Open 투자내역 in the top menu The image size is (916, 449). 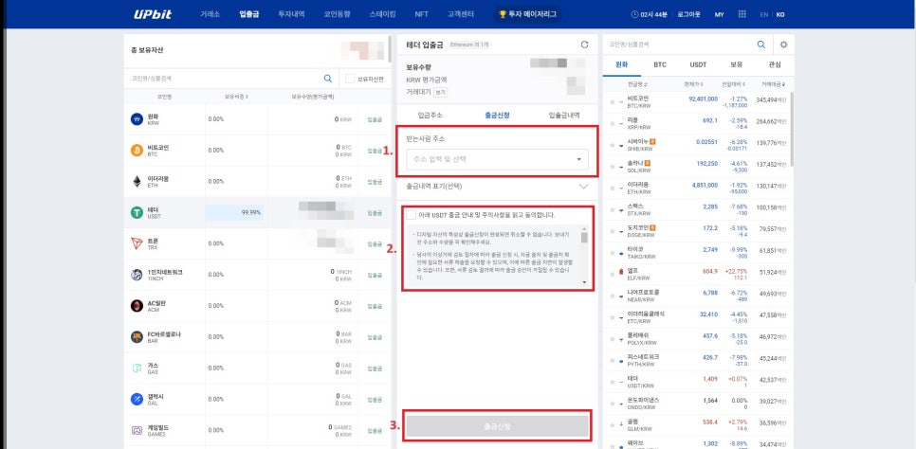pyautogui.click(x=291, y=14)
